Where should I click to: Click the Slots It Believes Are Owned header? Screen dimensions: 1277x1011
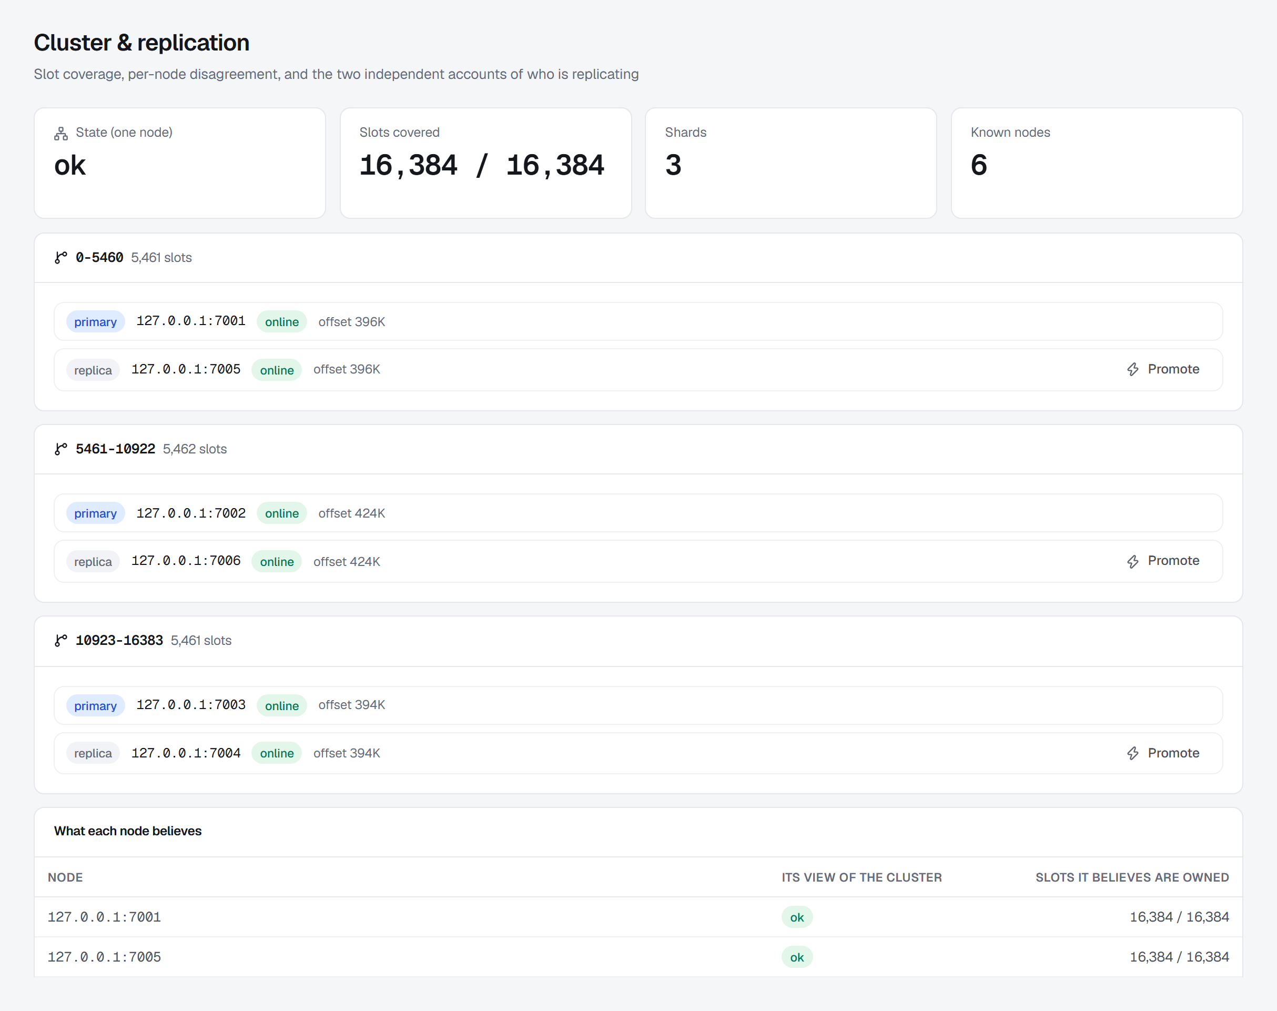pyautogui.click(x=1132, y=877)
